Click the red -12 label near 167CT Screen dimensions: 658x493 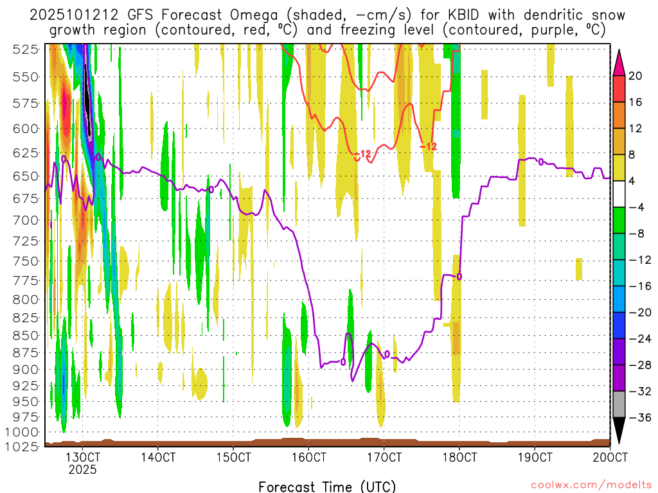pyautogui.click(x=363, y=154)
